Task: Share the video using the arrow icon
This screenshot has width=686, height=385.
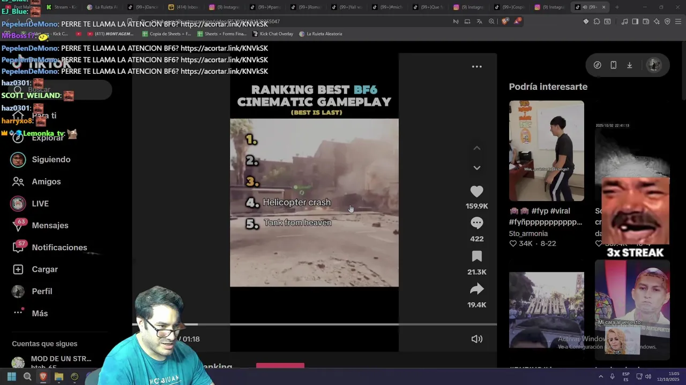Action: point(476,289)
